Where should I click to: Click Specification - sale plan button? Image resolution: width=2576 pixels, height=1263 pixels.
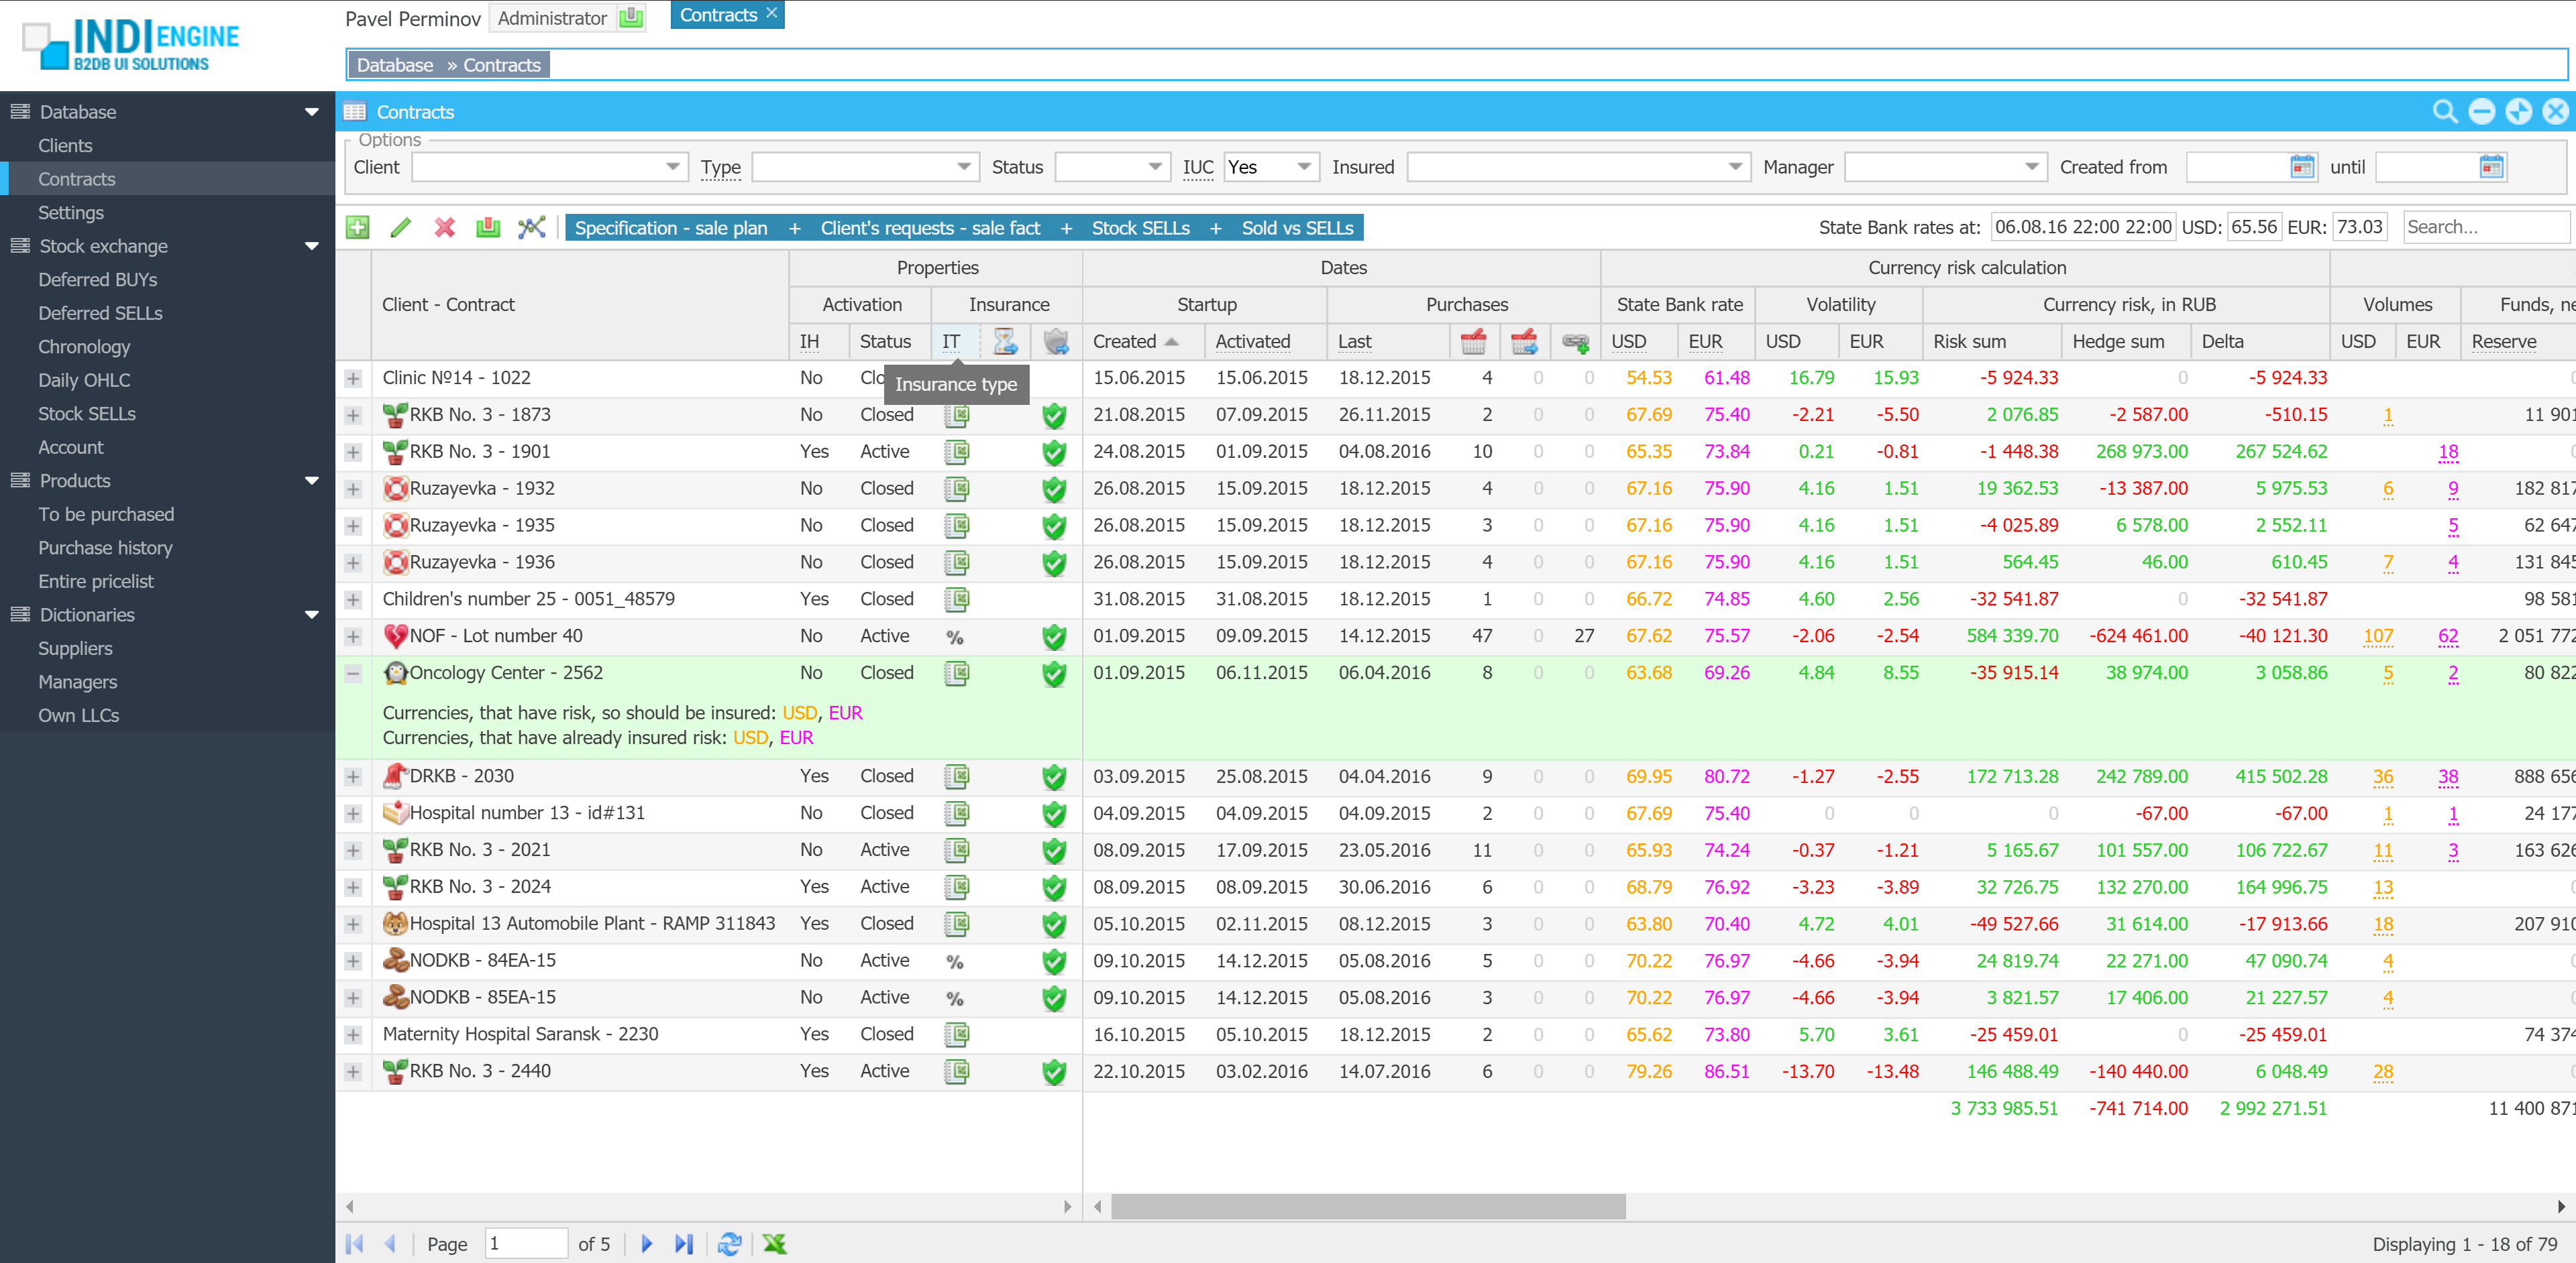coord(670,228)
